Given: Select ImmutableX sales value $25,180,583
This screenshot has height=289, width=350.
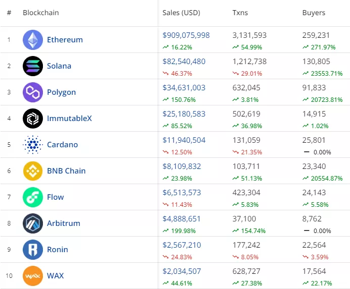Looking at the screenshot, I should coord(184,114).
